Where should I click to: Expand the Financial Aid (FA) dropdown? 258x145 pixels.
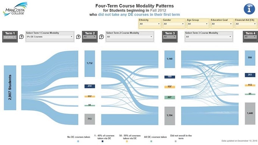pyautogui.click(x=246, y=24)
